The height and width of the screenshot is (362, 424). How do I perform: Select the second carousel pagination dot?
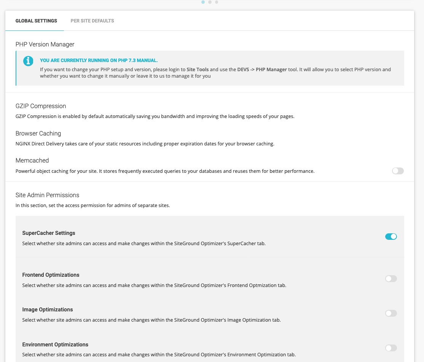click(x=210, y=2)
